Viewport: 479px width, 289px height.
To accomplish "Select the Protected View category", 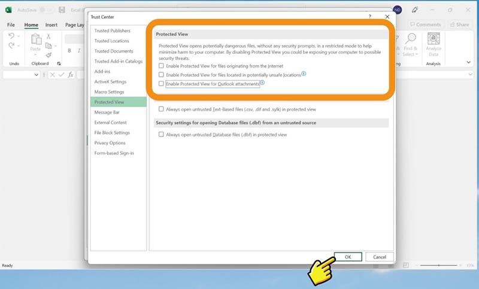I will (119, 102).
